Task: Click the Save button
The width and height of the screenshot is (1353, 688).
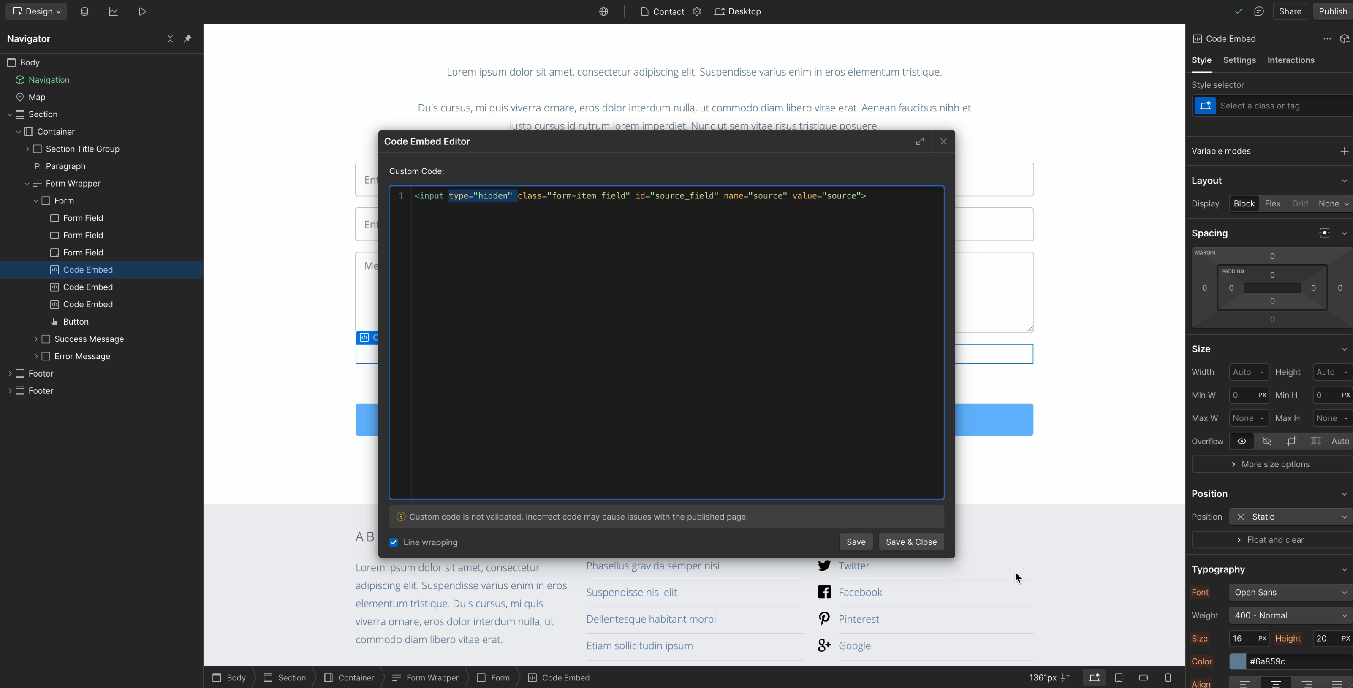Action: [x=856, y=542]
